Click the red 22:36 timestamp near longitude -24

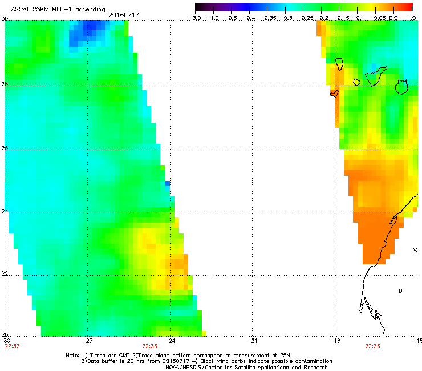tap(149, 346)
